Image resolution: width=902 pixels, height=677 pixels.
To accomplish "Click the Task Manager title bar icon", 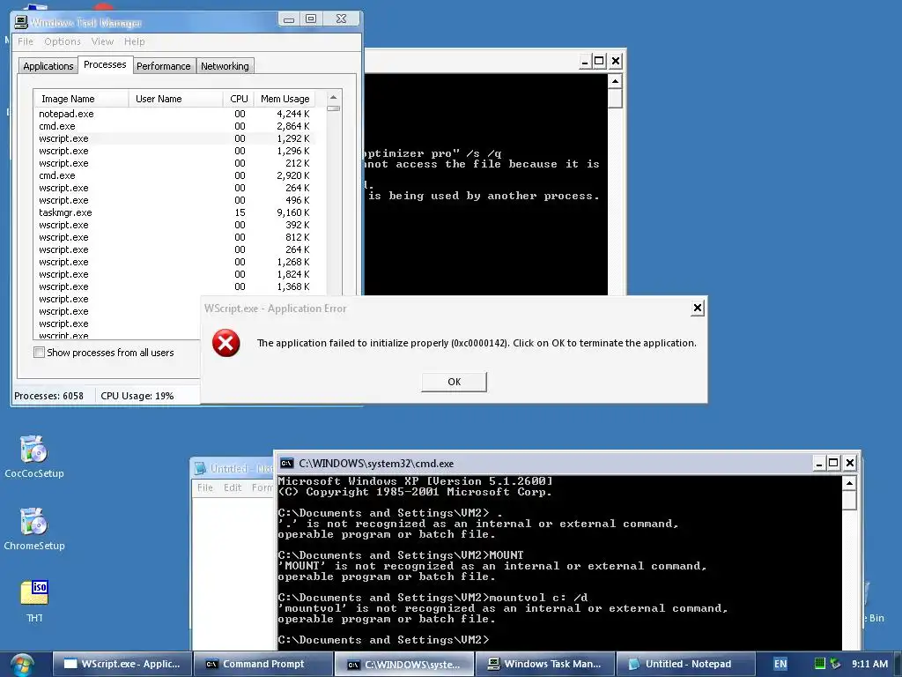I will (21, 22).
